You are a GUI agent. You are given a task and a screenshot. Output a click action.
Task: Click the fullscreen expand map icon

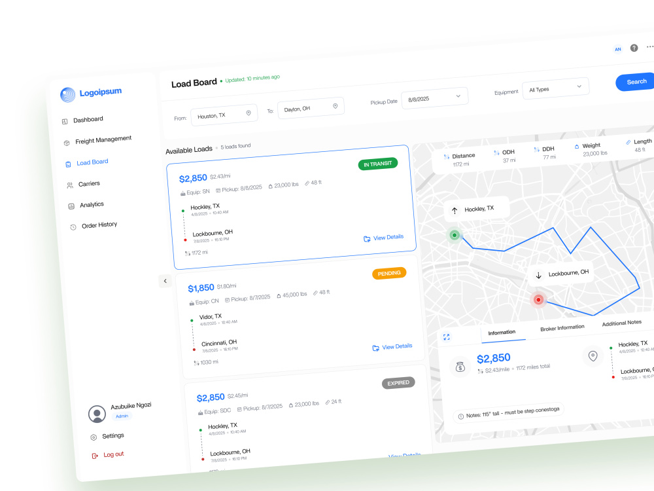pyautogui.click(x=446, y=337)
